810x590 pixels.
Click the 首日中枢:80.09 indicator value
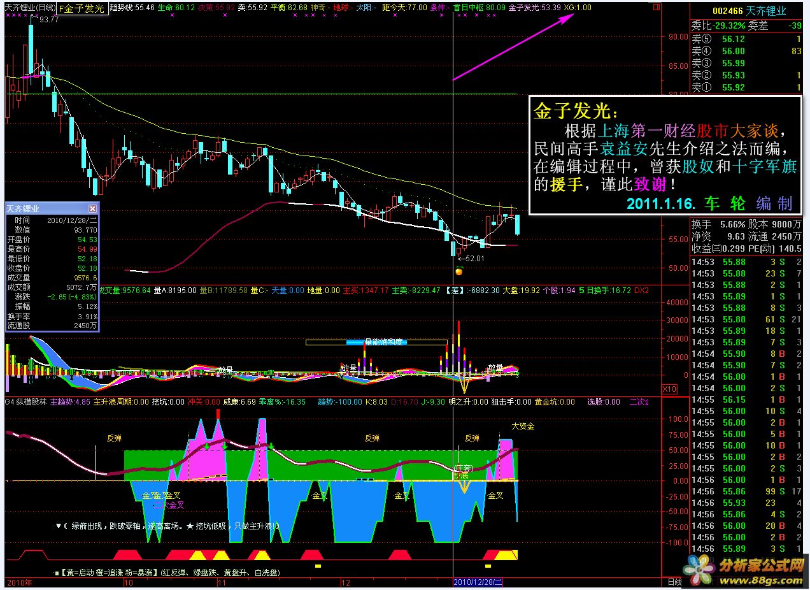click(480, 8)
